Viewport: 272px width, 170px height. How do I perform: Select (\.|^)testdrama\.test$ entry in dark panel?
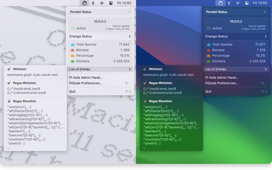[159, 89]
